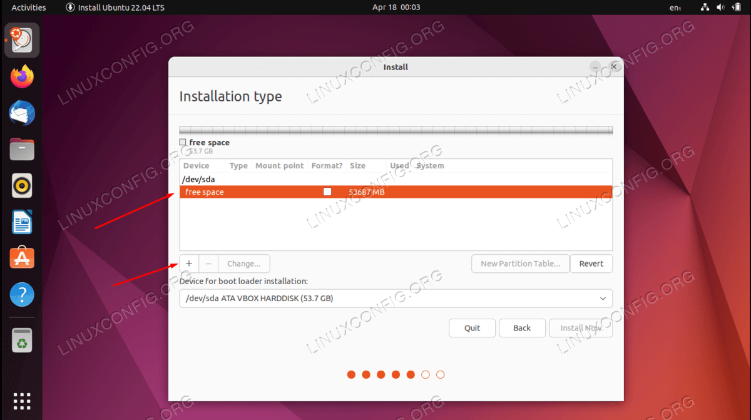
Task: Open Thunderbird mail from the dock
Action: point(22,113)
